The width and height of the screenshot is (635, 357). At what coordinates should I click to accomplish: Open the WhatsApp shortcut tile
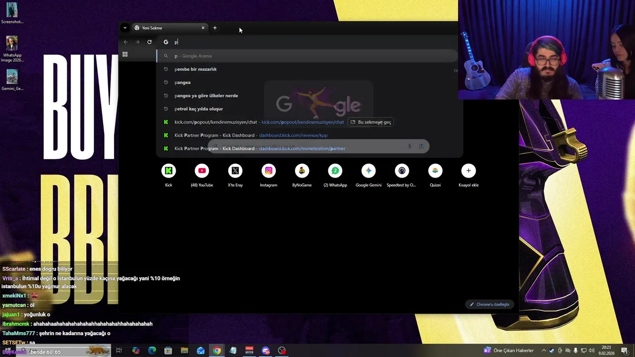pos(335,175)
